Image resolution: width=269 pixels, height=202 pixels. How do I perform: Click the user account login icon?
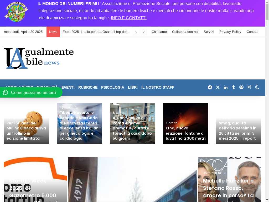[241, 87]
